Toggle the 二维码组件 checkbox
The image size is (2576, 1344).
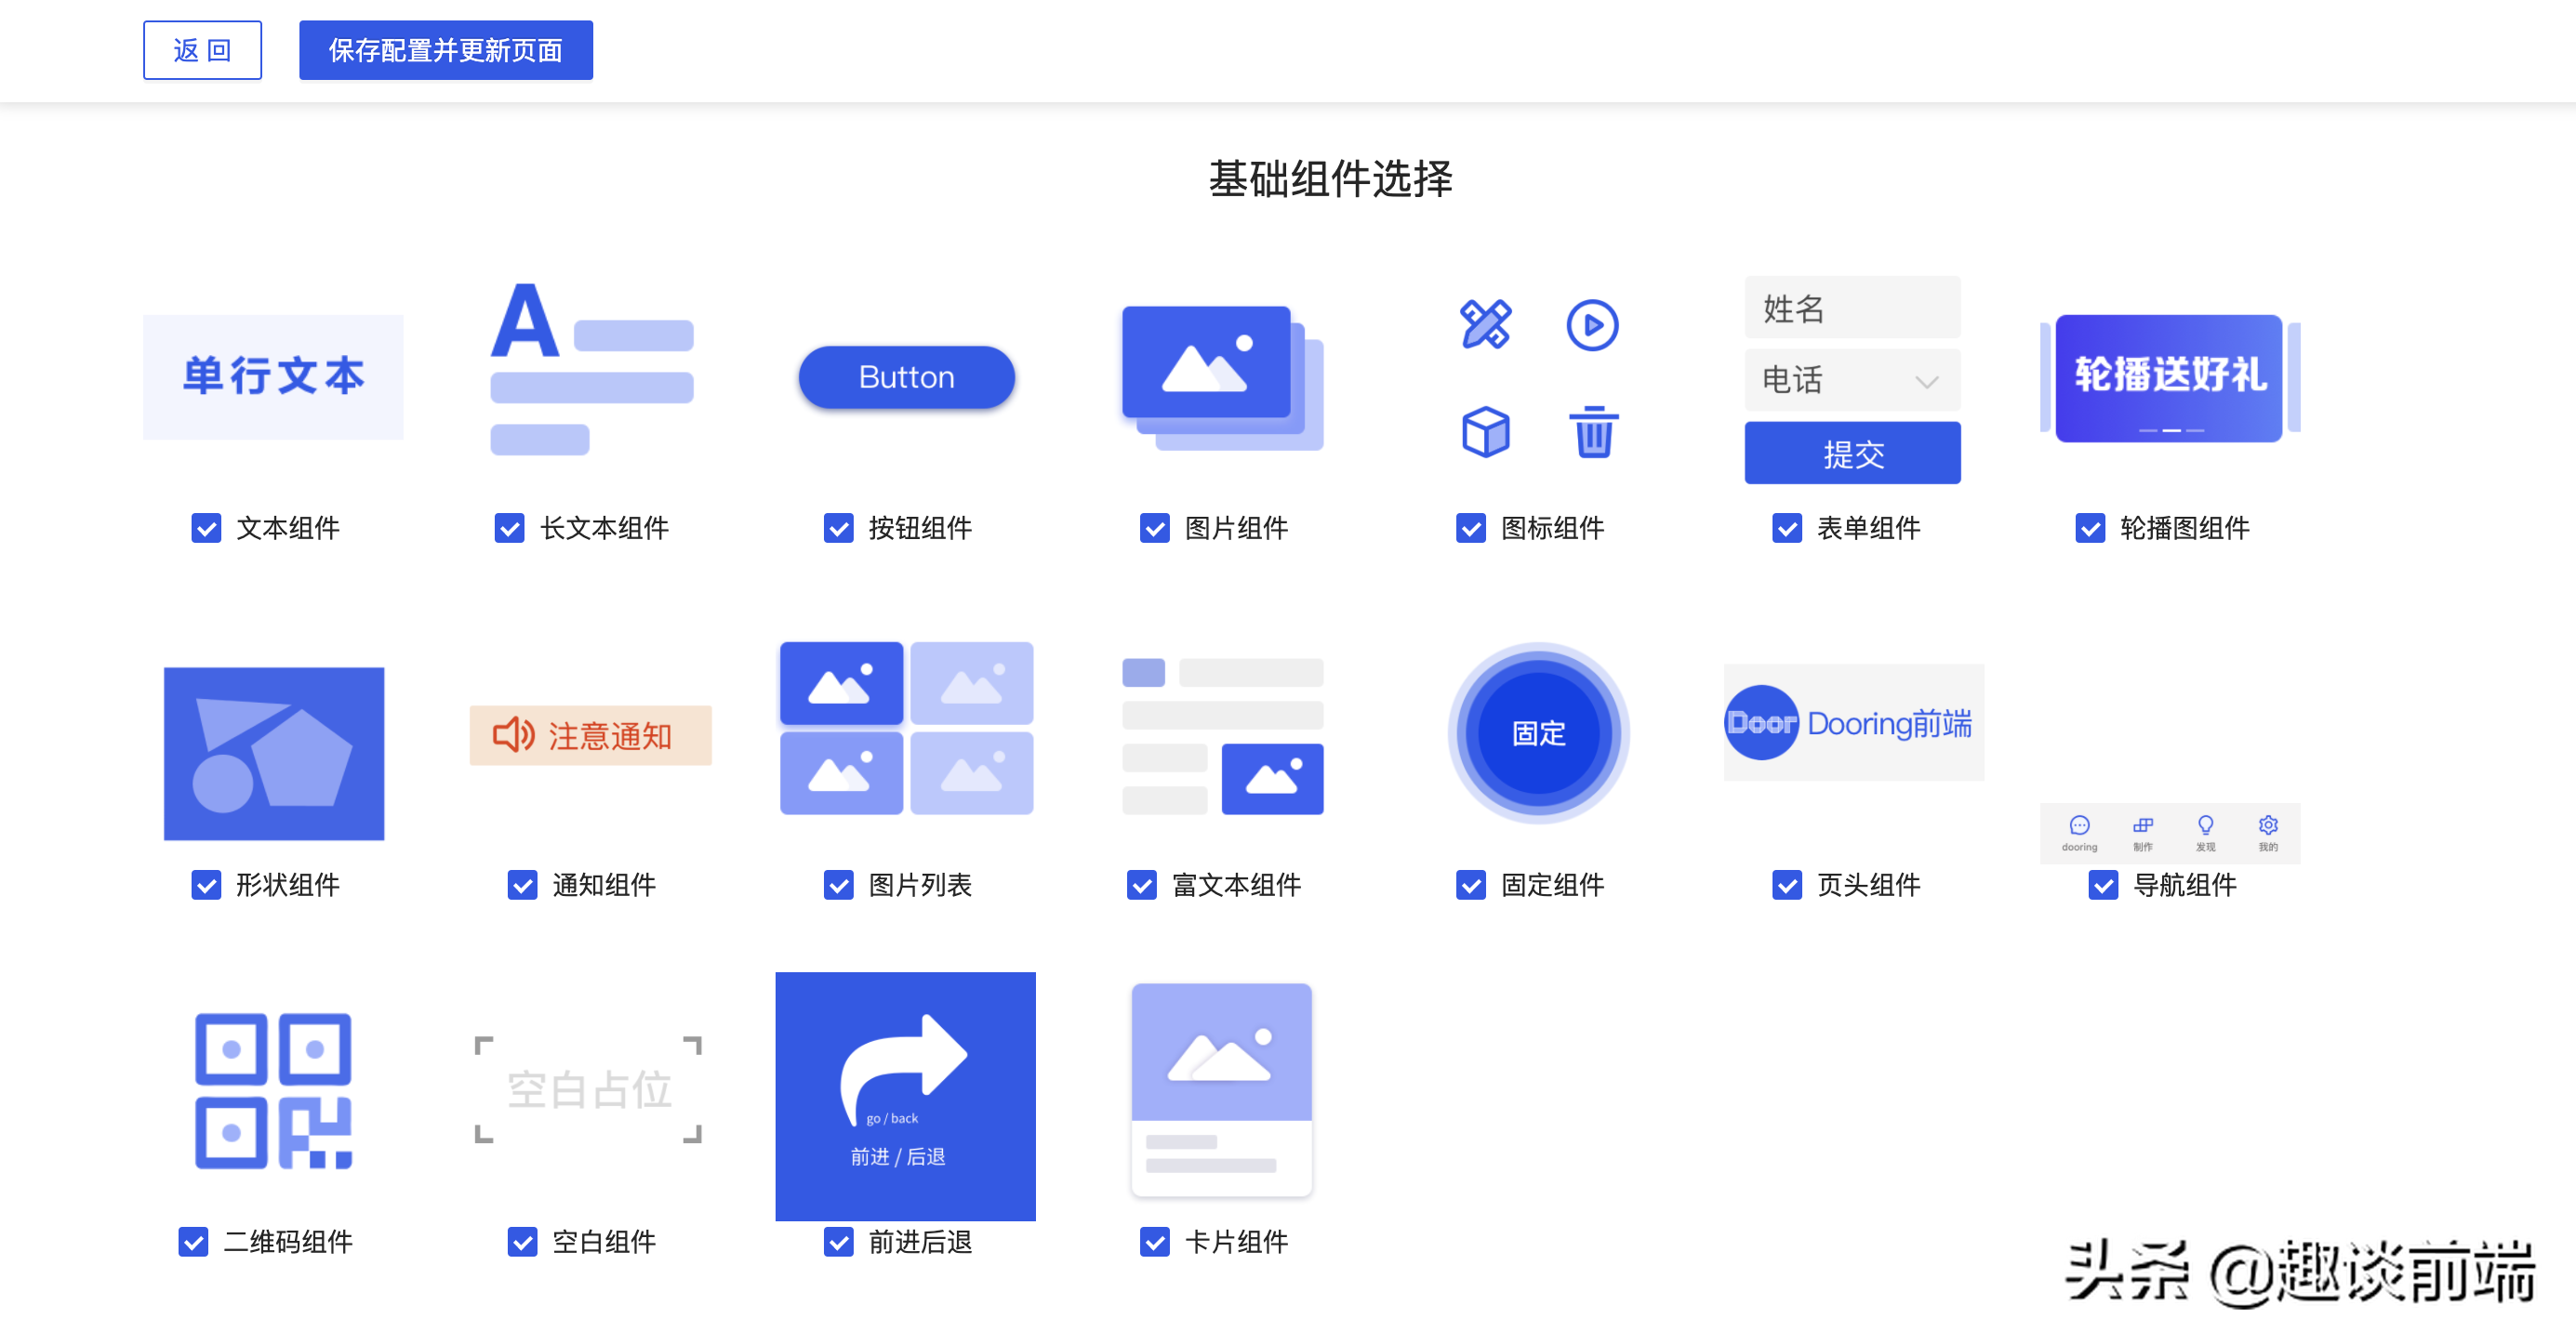point(193,1241)
